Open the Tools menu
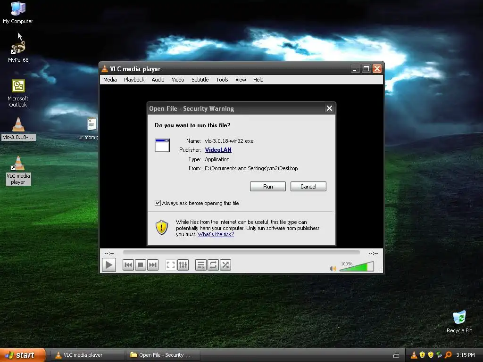The height and width of the screenshot is (362, 483). [222, 80]
